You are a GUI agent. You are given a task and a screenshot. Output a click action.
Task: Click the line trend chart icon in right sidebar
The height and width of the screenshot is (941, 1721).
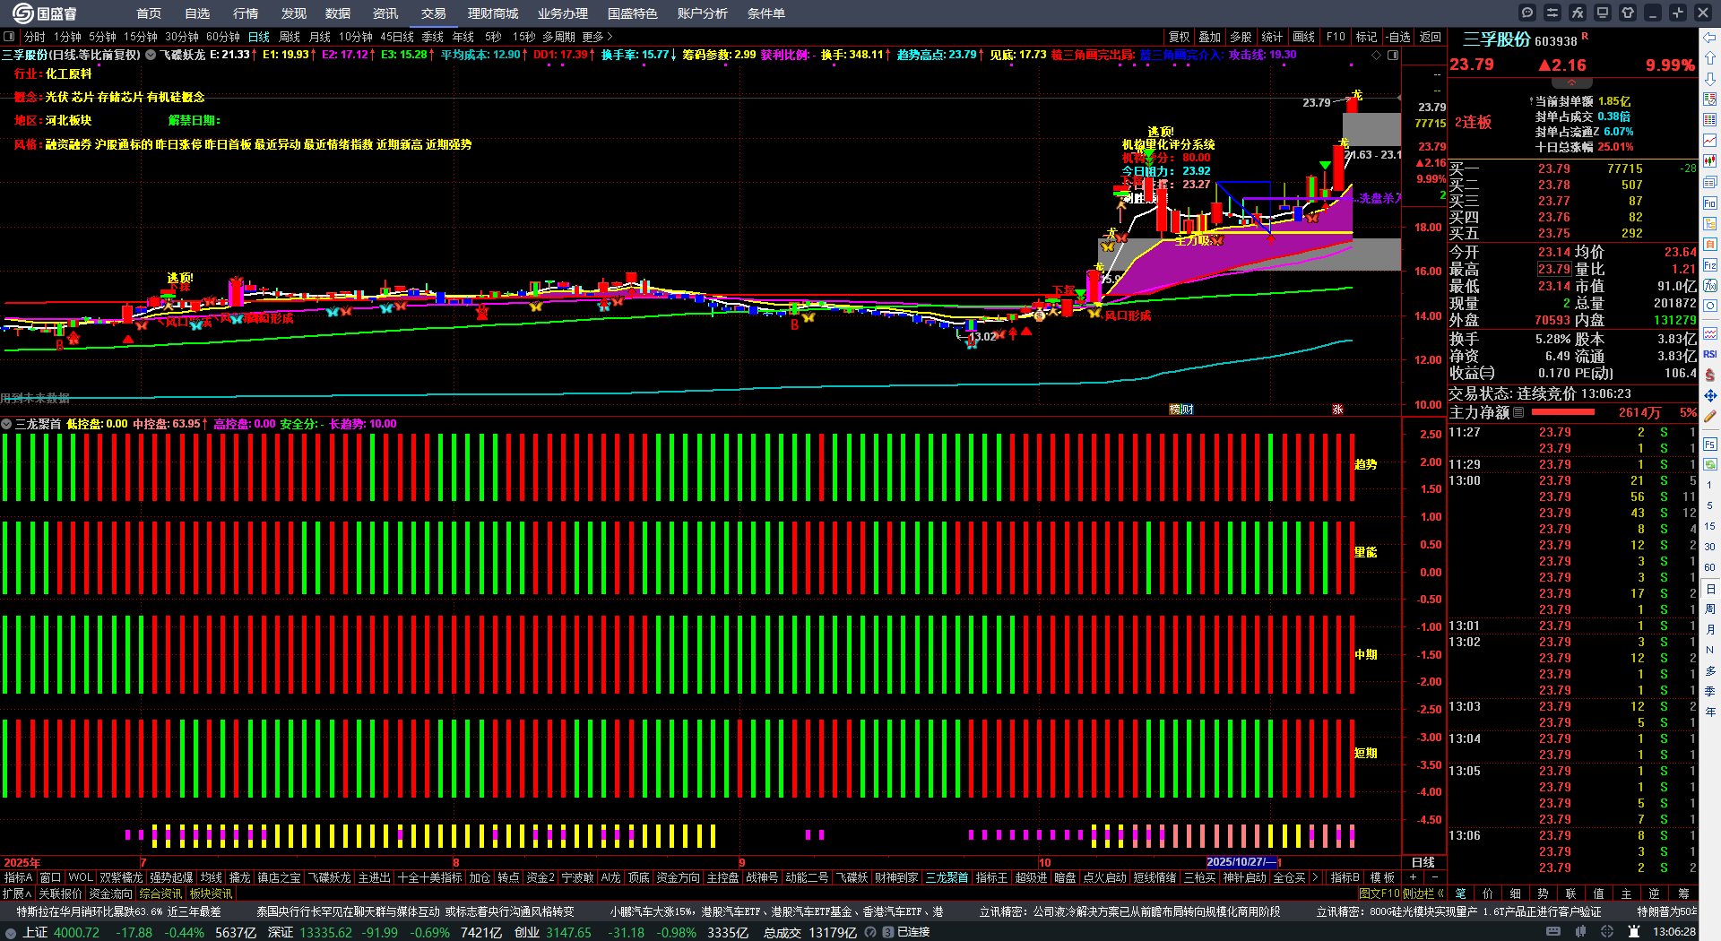1710,141
